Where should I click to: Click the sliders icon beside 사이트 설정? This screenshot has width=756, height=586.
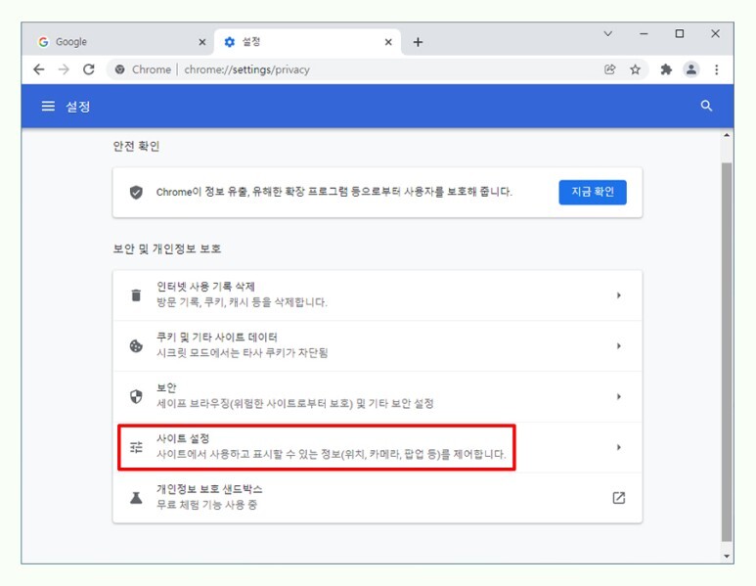point(136,447)
